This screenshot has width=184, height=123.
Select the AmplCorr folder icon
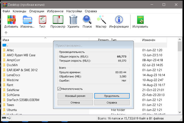(x=4, y=60)
